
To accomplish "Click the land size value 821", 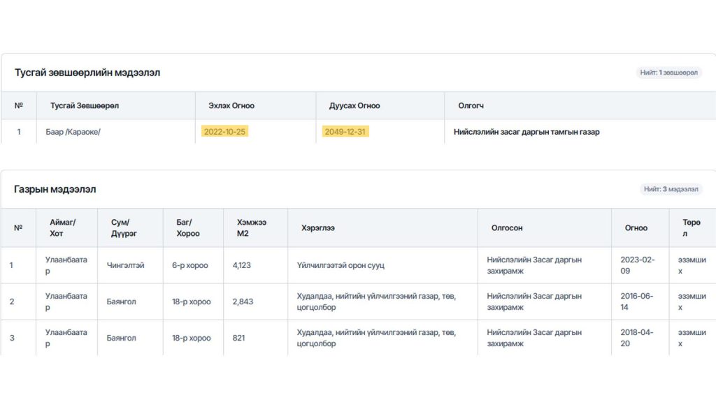I will point(239,338).
